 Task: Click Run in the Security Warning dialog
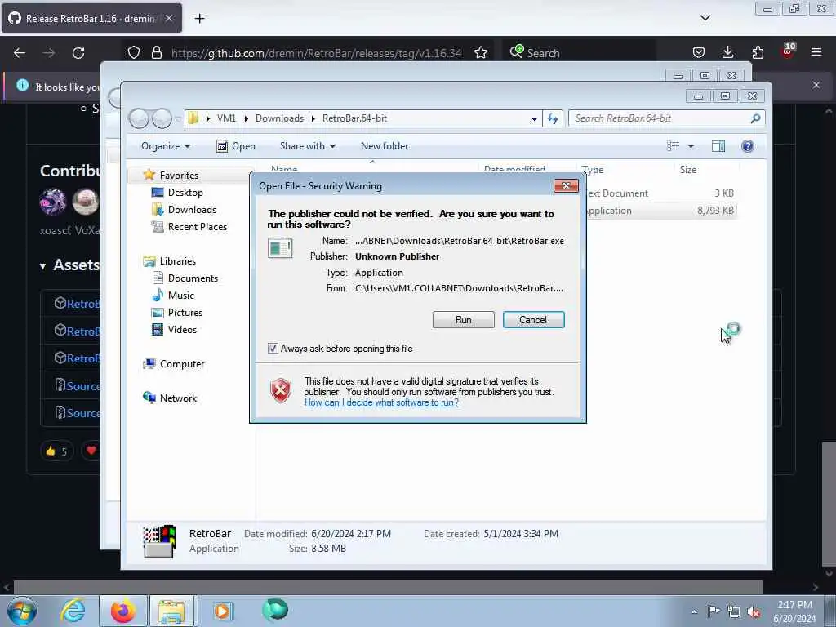pyautogui.click(x=463, y=320)
